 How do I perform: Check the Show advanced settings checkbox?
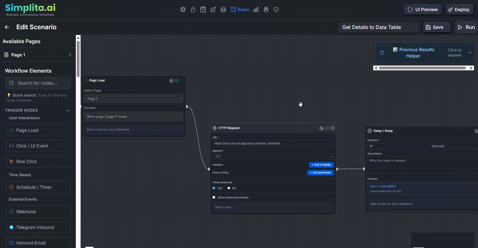pos(214,197)
